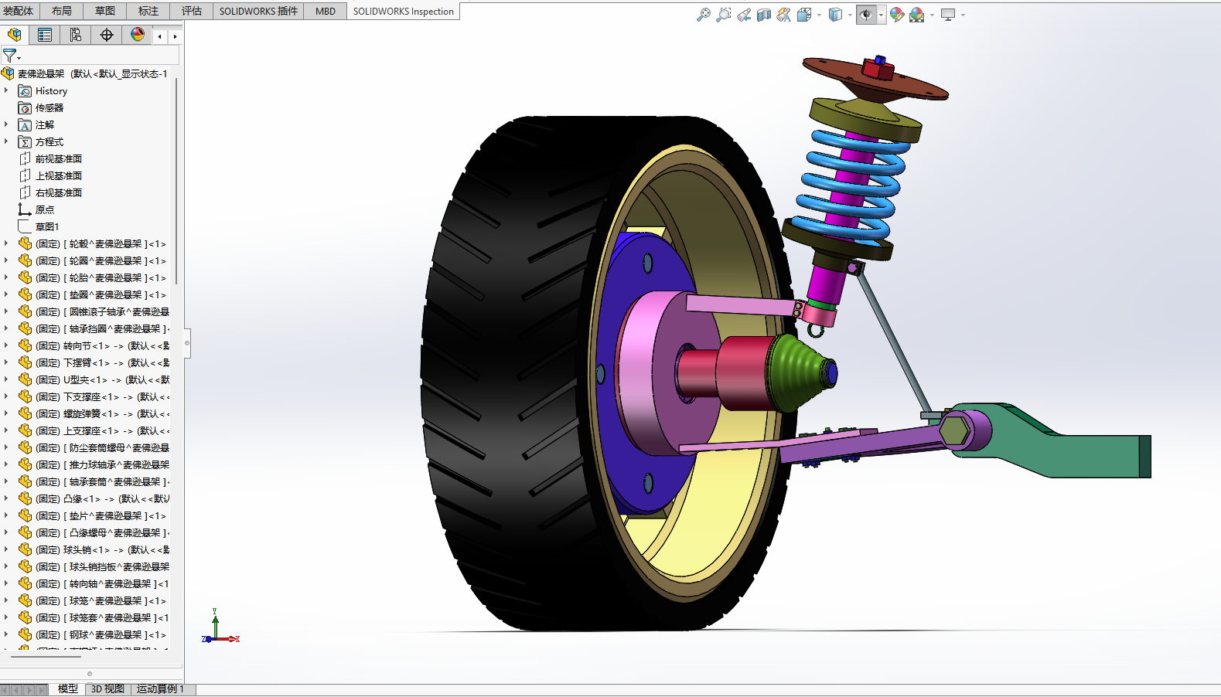Open the Hide/Show Items dropdown arrow
1221x697 pixels.
(881, 15)
